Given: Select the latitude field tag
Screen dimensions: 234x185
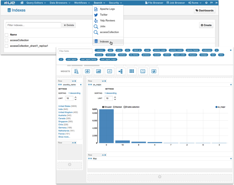Looking at the screenshot, I should pyautogui.click(x=99, y=55).
